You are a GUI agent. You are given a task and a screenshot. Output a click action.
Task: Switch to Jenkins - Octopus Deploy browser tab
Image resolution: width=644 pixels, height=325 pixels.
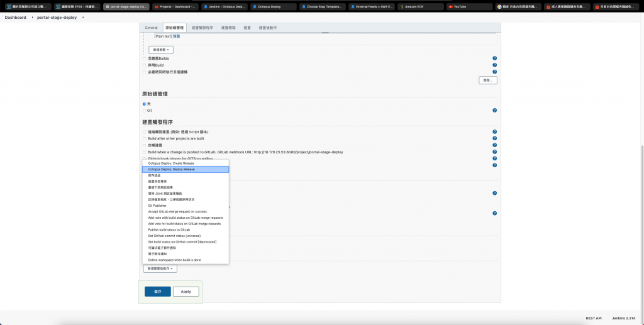tap(225, 6)
